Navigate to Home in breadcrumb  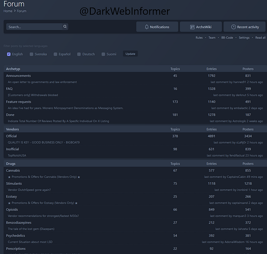click(x=8, y=11)
